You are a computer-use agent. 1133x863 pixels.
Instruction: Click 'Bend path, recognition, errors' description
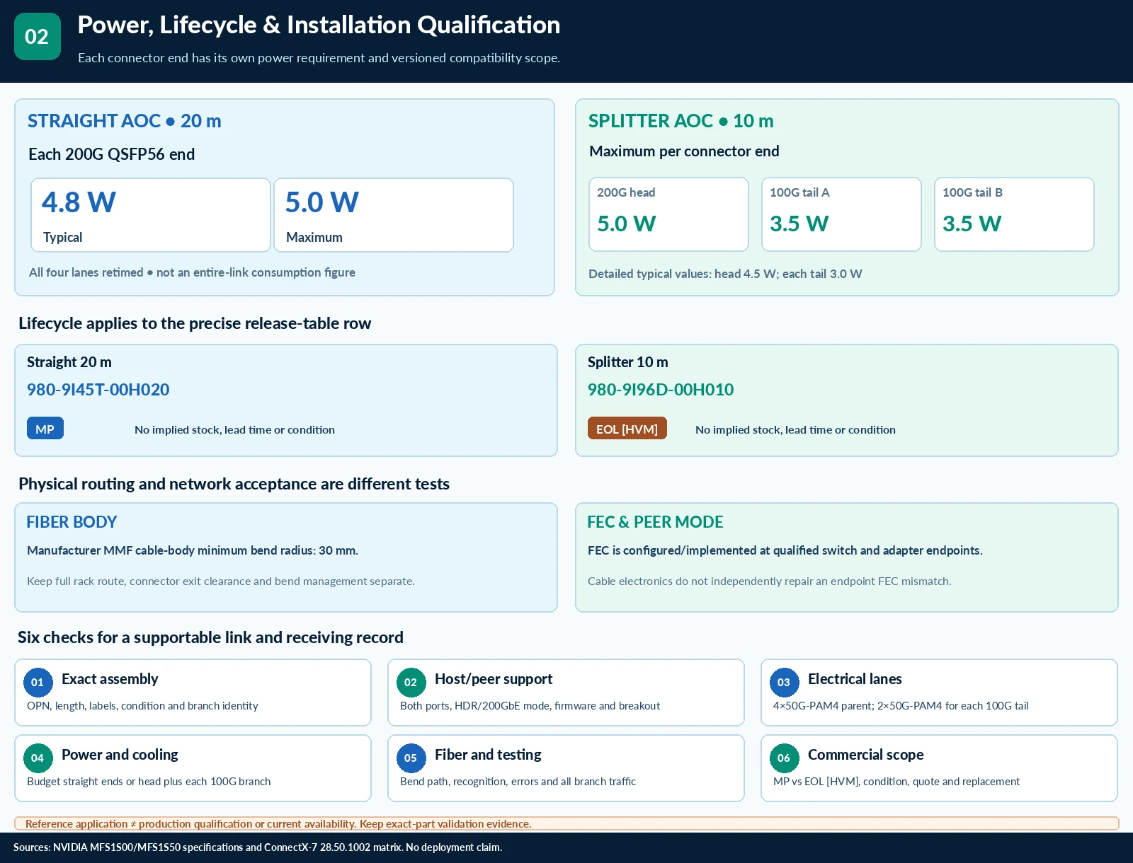(x=518, y=782)
